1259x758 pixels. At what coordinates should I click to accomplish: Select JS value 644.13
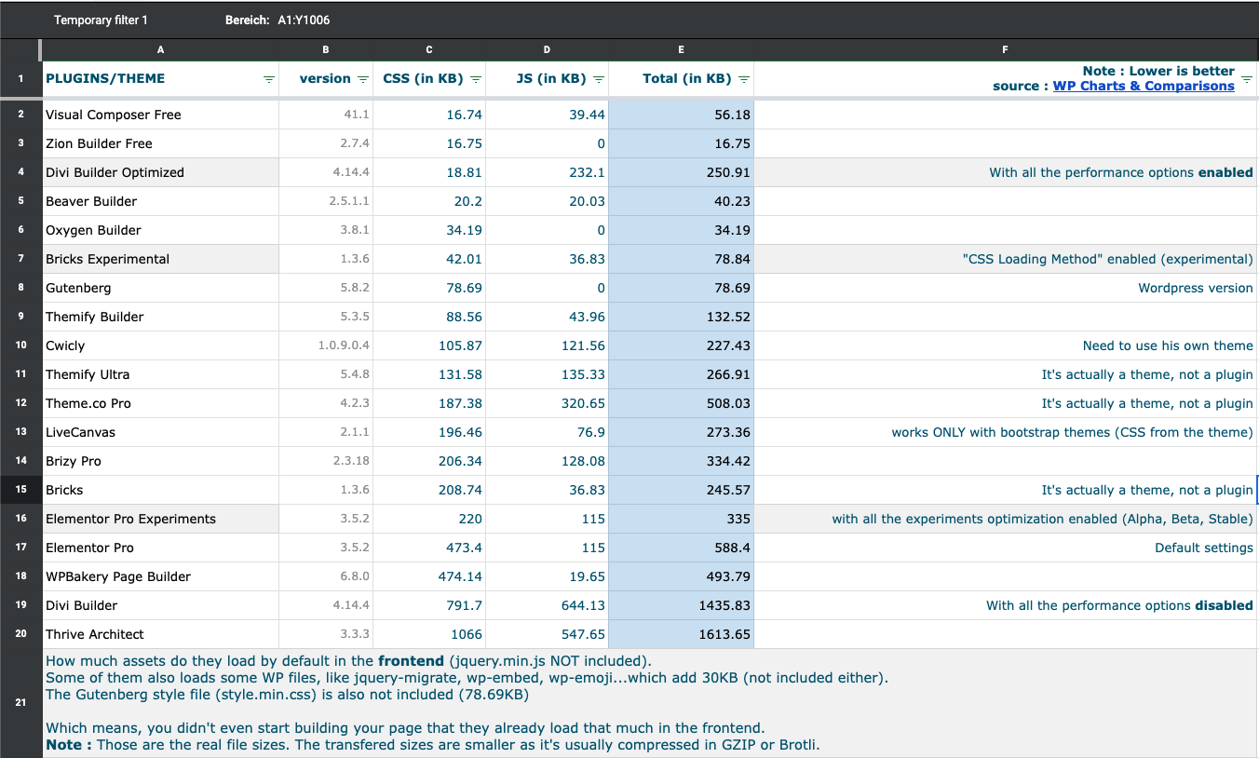click(x=547, y=605)
